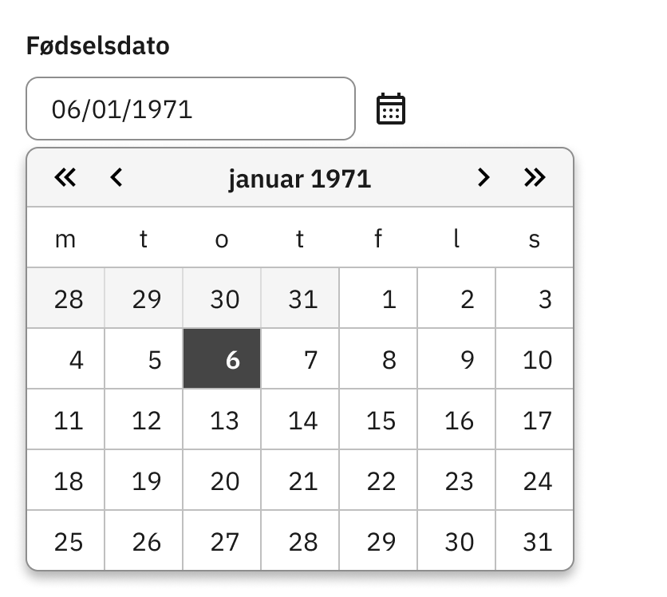Select day 22 in the Friday column
667x597 pixels.
pyautogui.click(x=378, y=480)
